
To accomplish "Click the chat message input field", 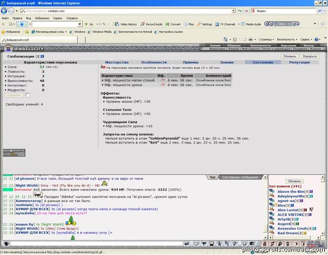I will 97,244.
